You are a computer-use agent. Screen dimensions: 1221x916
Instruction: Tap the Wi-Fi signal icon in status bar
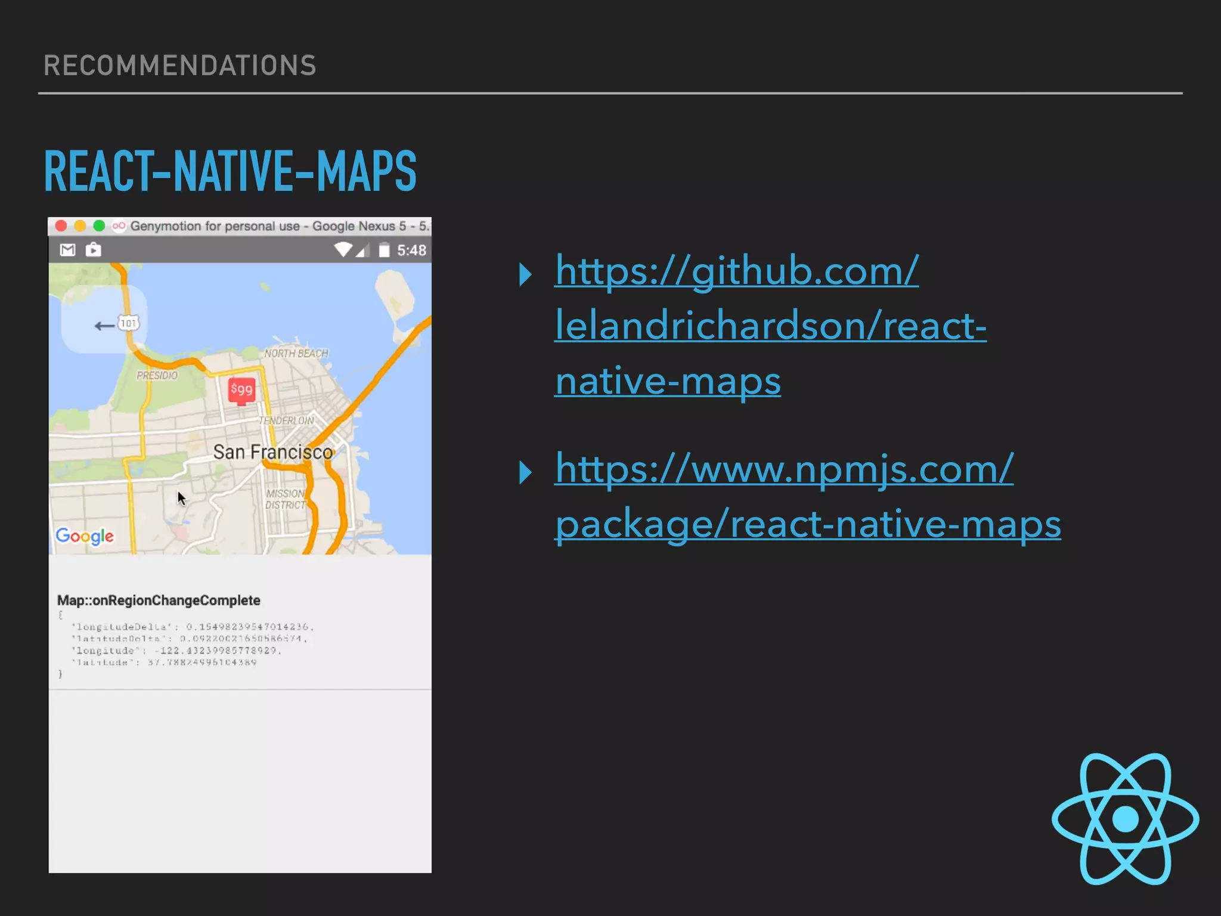pyautogui.click(x=343, y=249)
